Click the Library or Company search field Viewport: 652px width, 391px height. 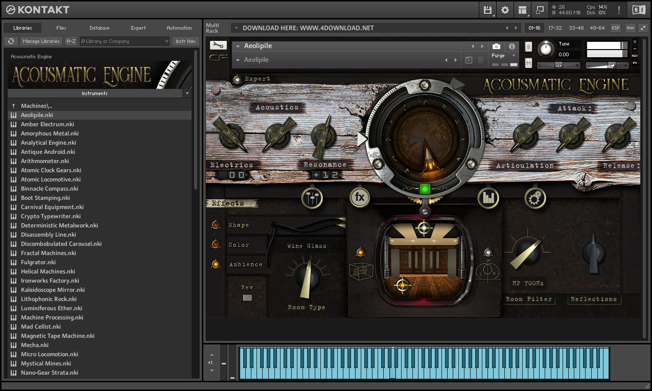[x=125, y=41]
